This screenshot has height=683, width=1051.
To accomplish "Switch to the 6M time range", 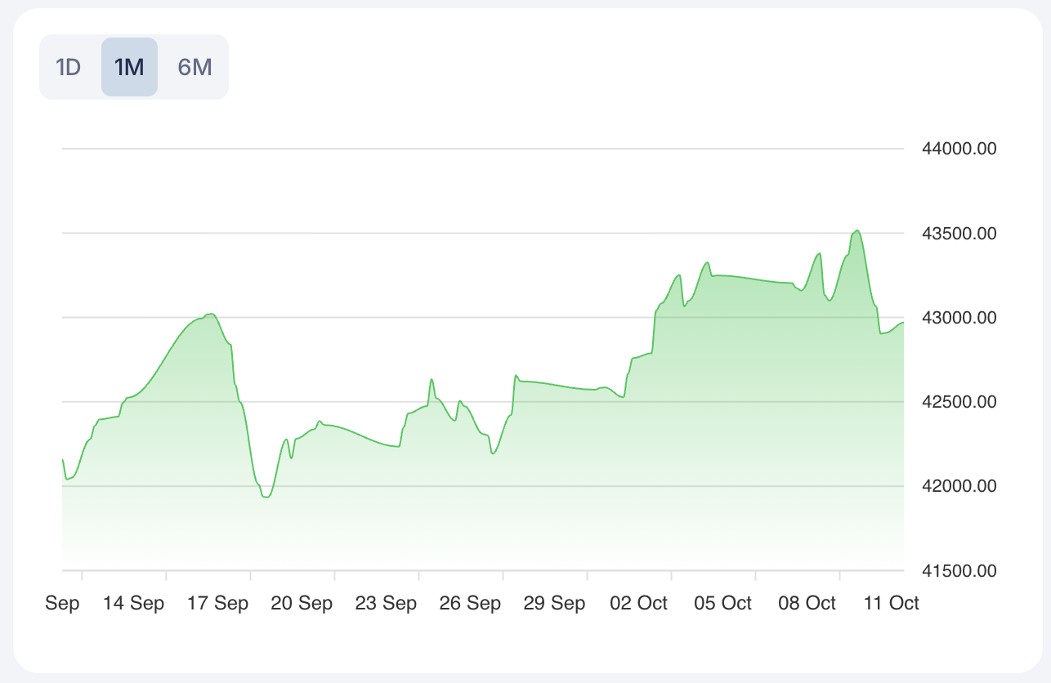I will 195,67.
